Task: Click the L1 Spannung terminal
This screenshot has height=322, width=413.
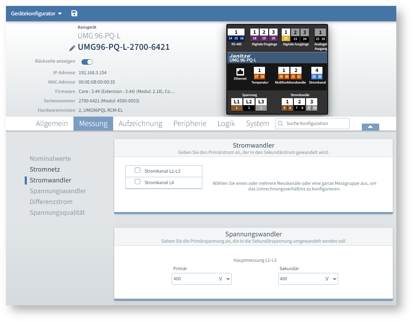Action: click(x=237, y=104)
